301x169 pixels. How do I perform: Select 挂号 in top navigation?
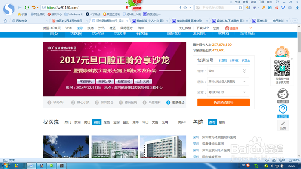pos(80,28)
